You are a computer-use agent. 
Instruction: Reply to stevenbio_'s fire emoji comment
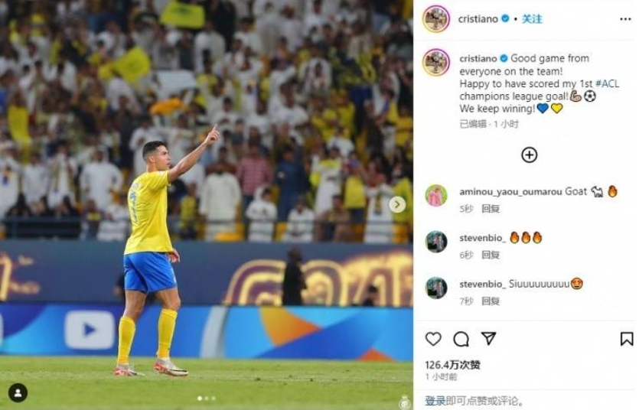tap(491, 255)
